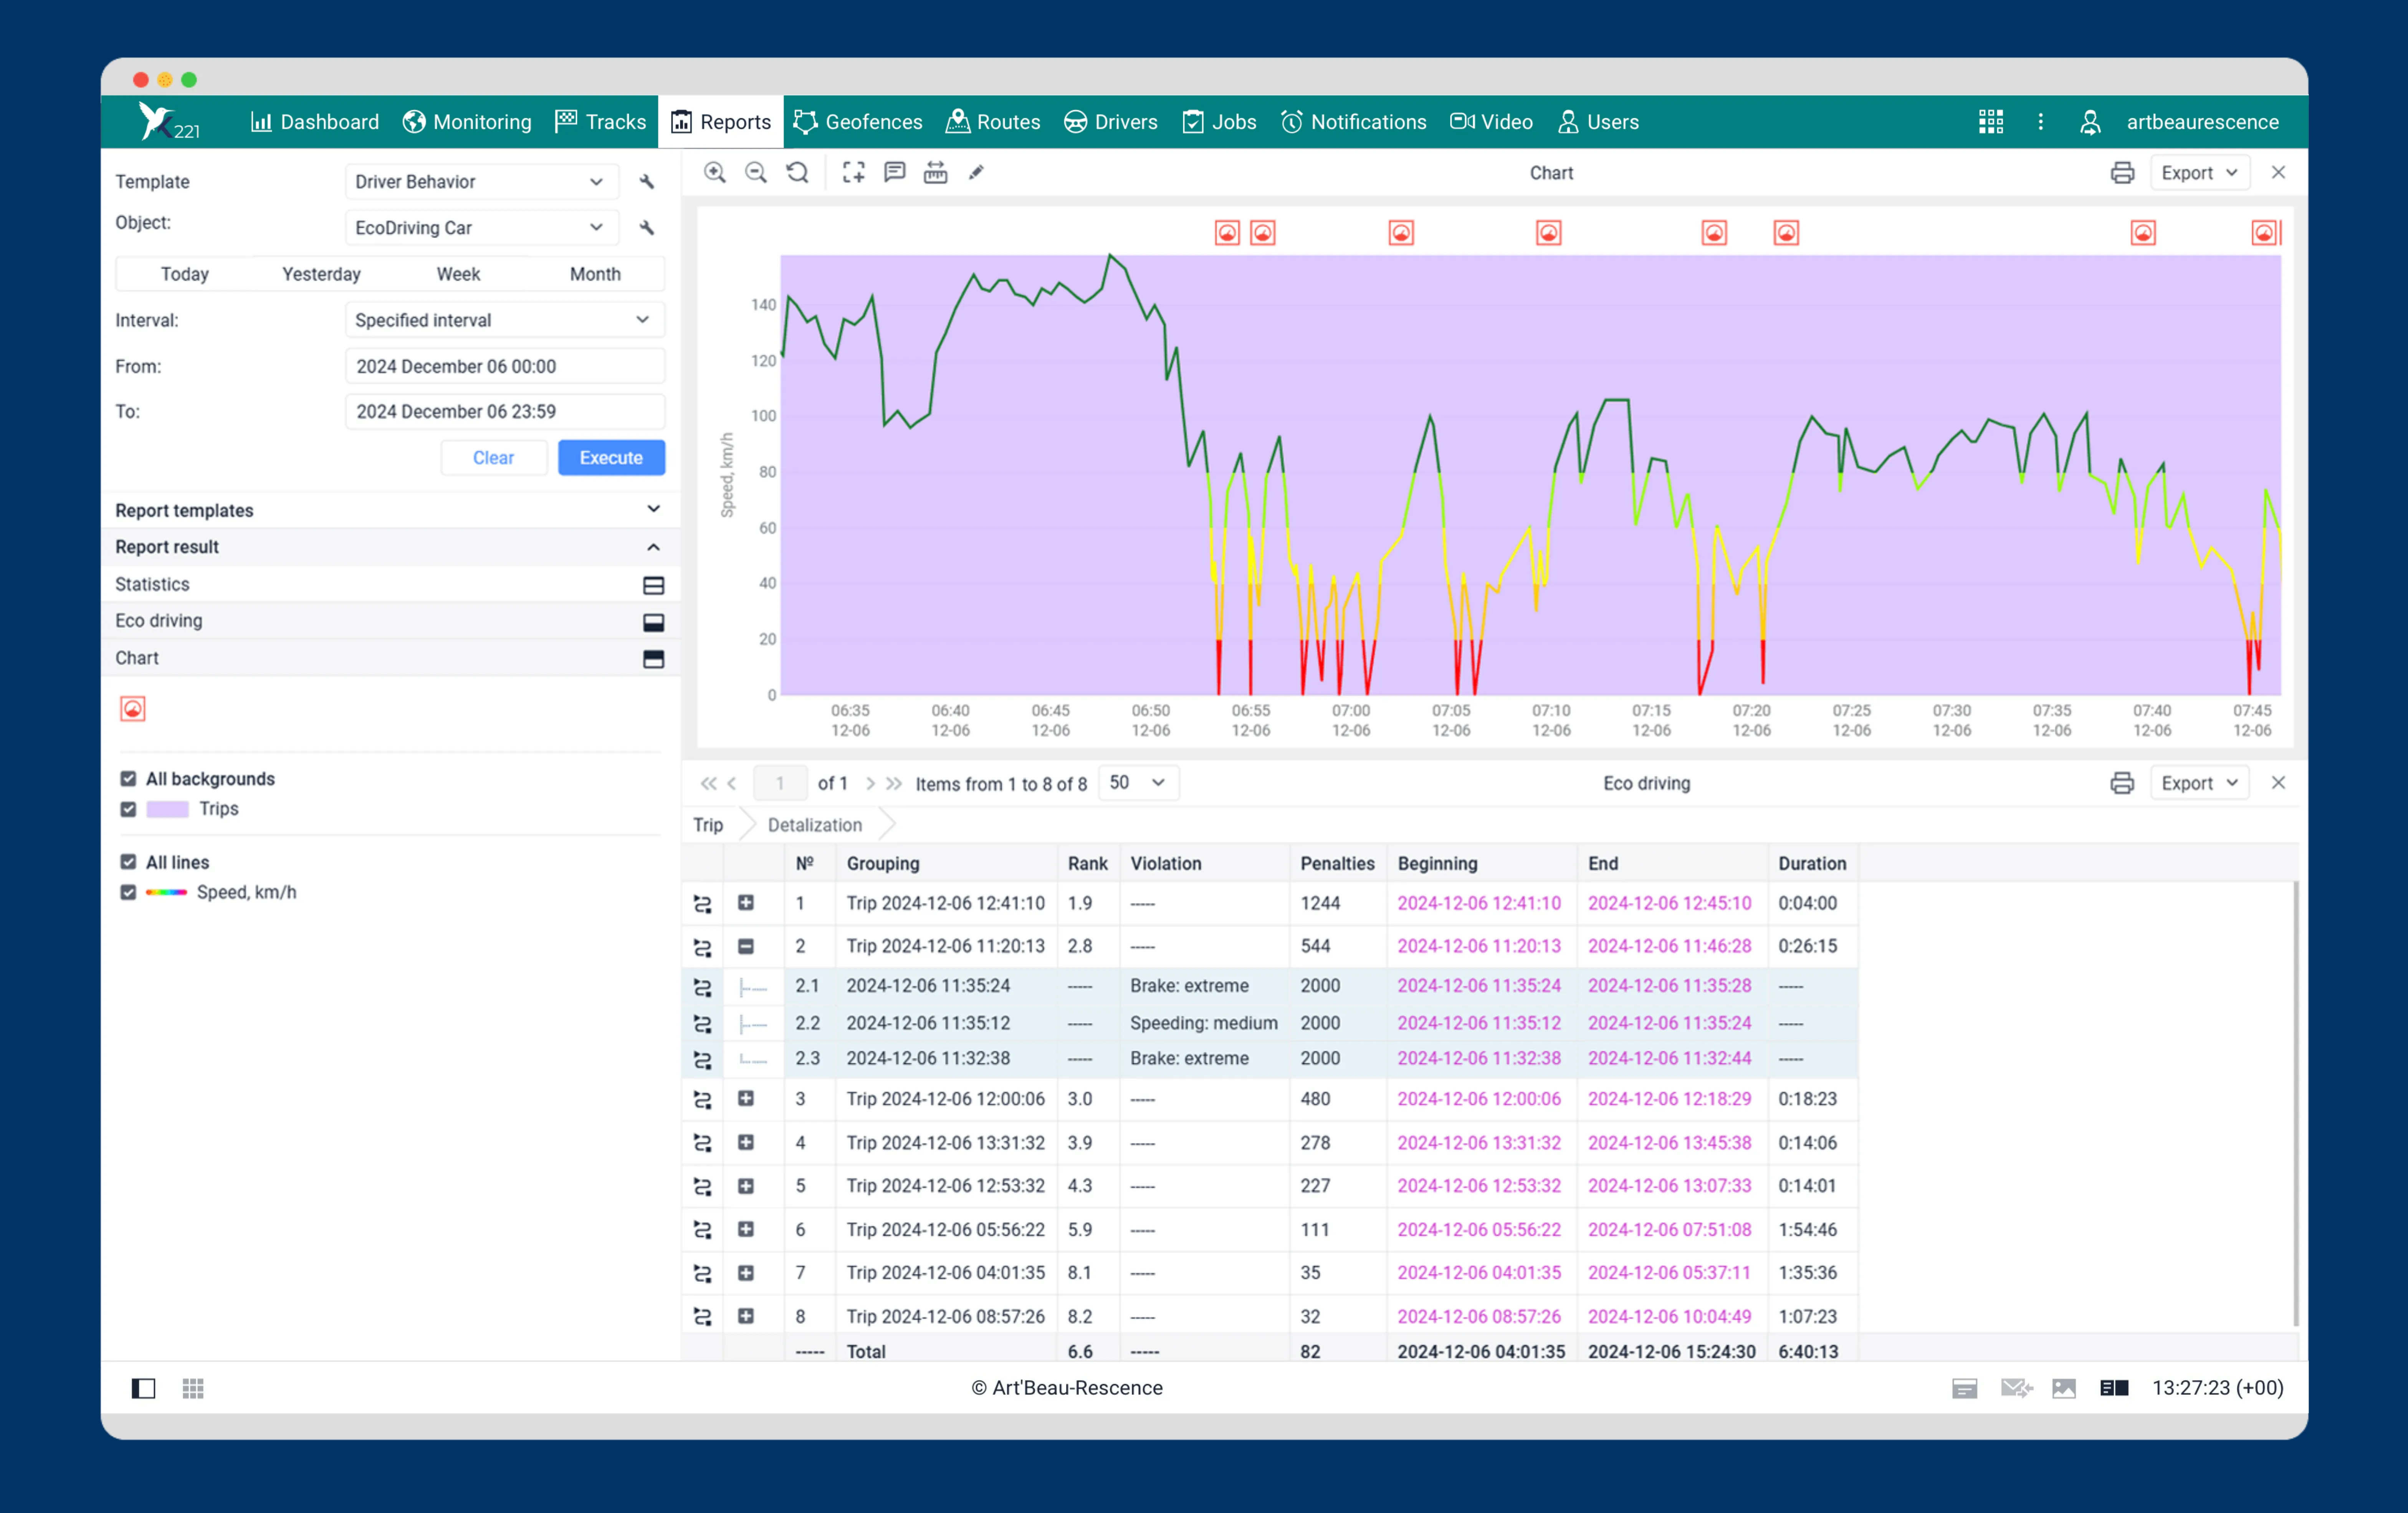This screenshot has height=1513, width=2408.
Task: Click the violation marker icon in legend
Action: pyautogui.click(x=133, y=709)
